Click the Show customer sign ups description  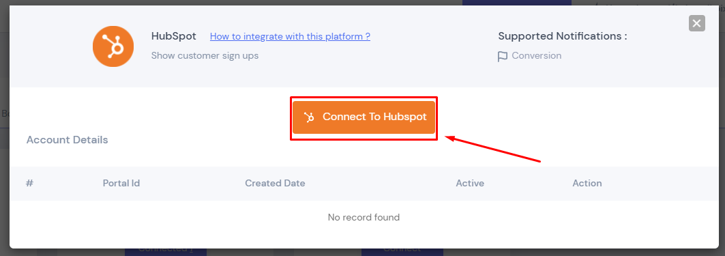(x=205, y=56)
